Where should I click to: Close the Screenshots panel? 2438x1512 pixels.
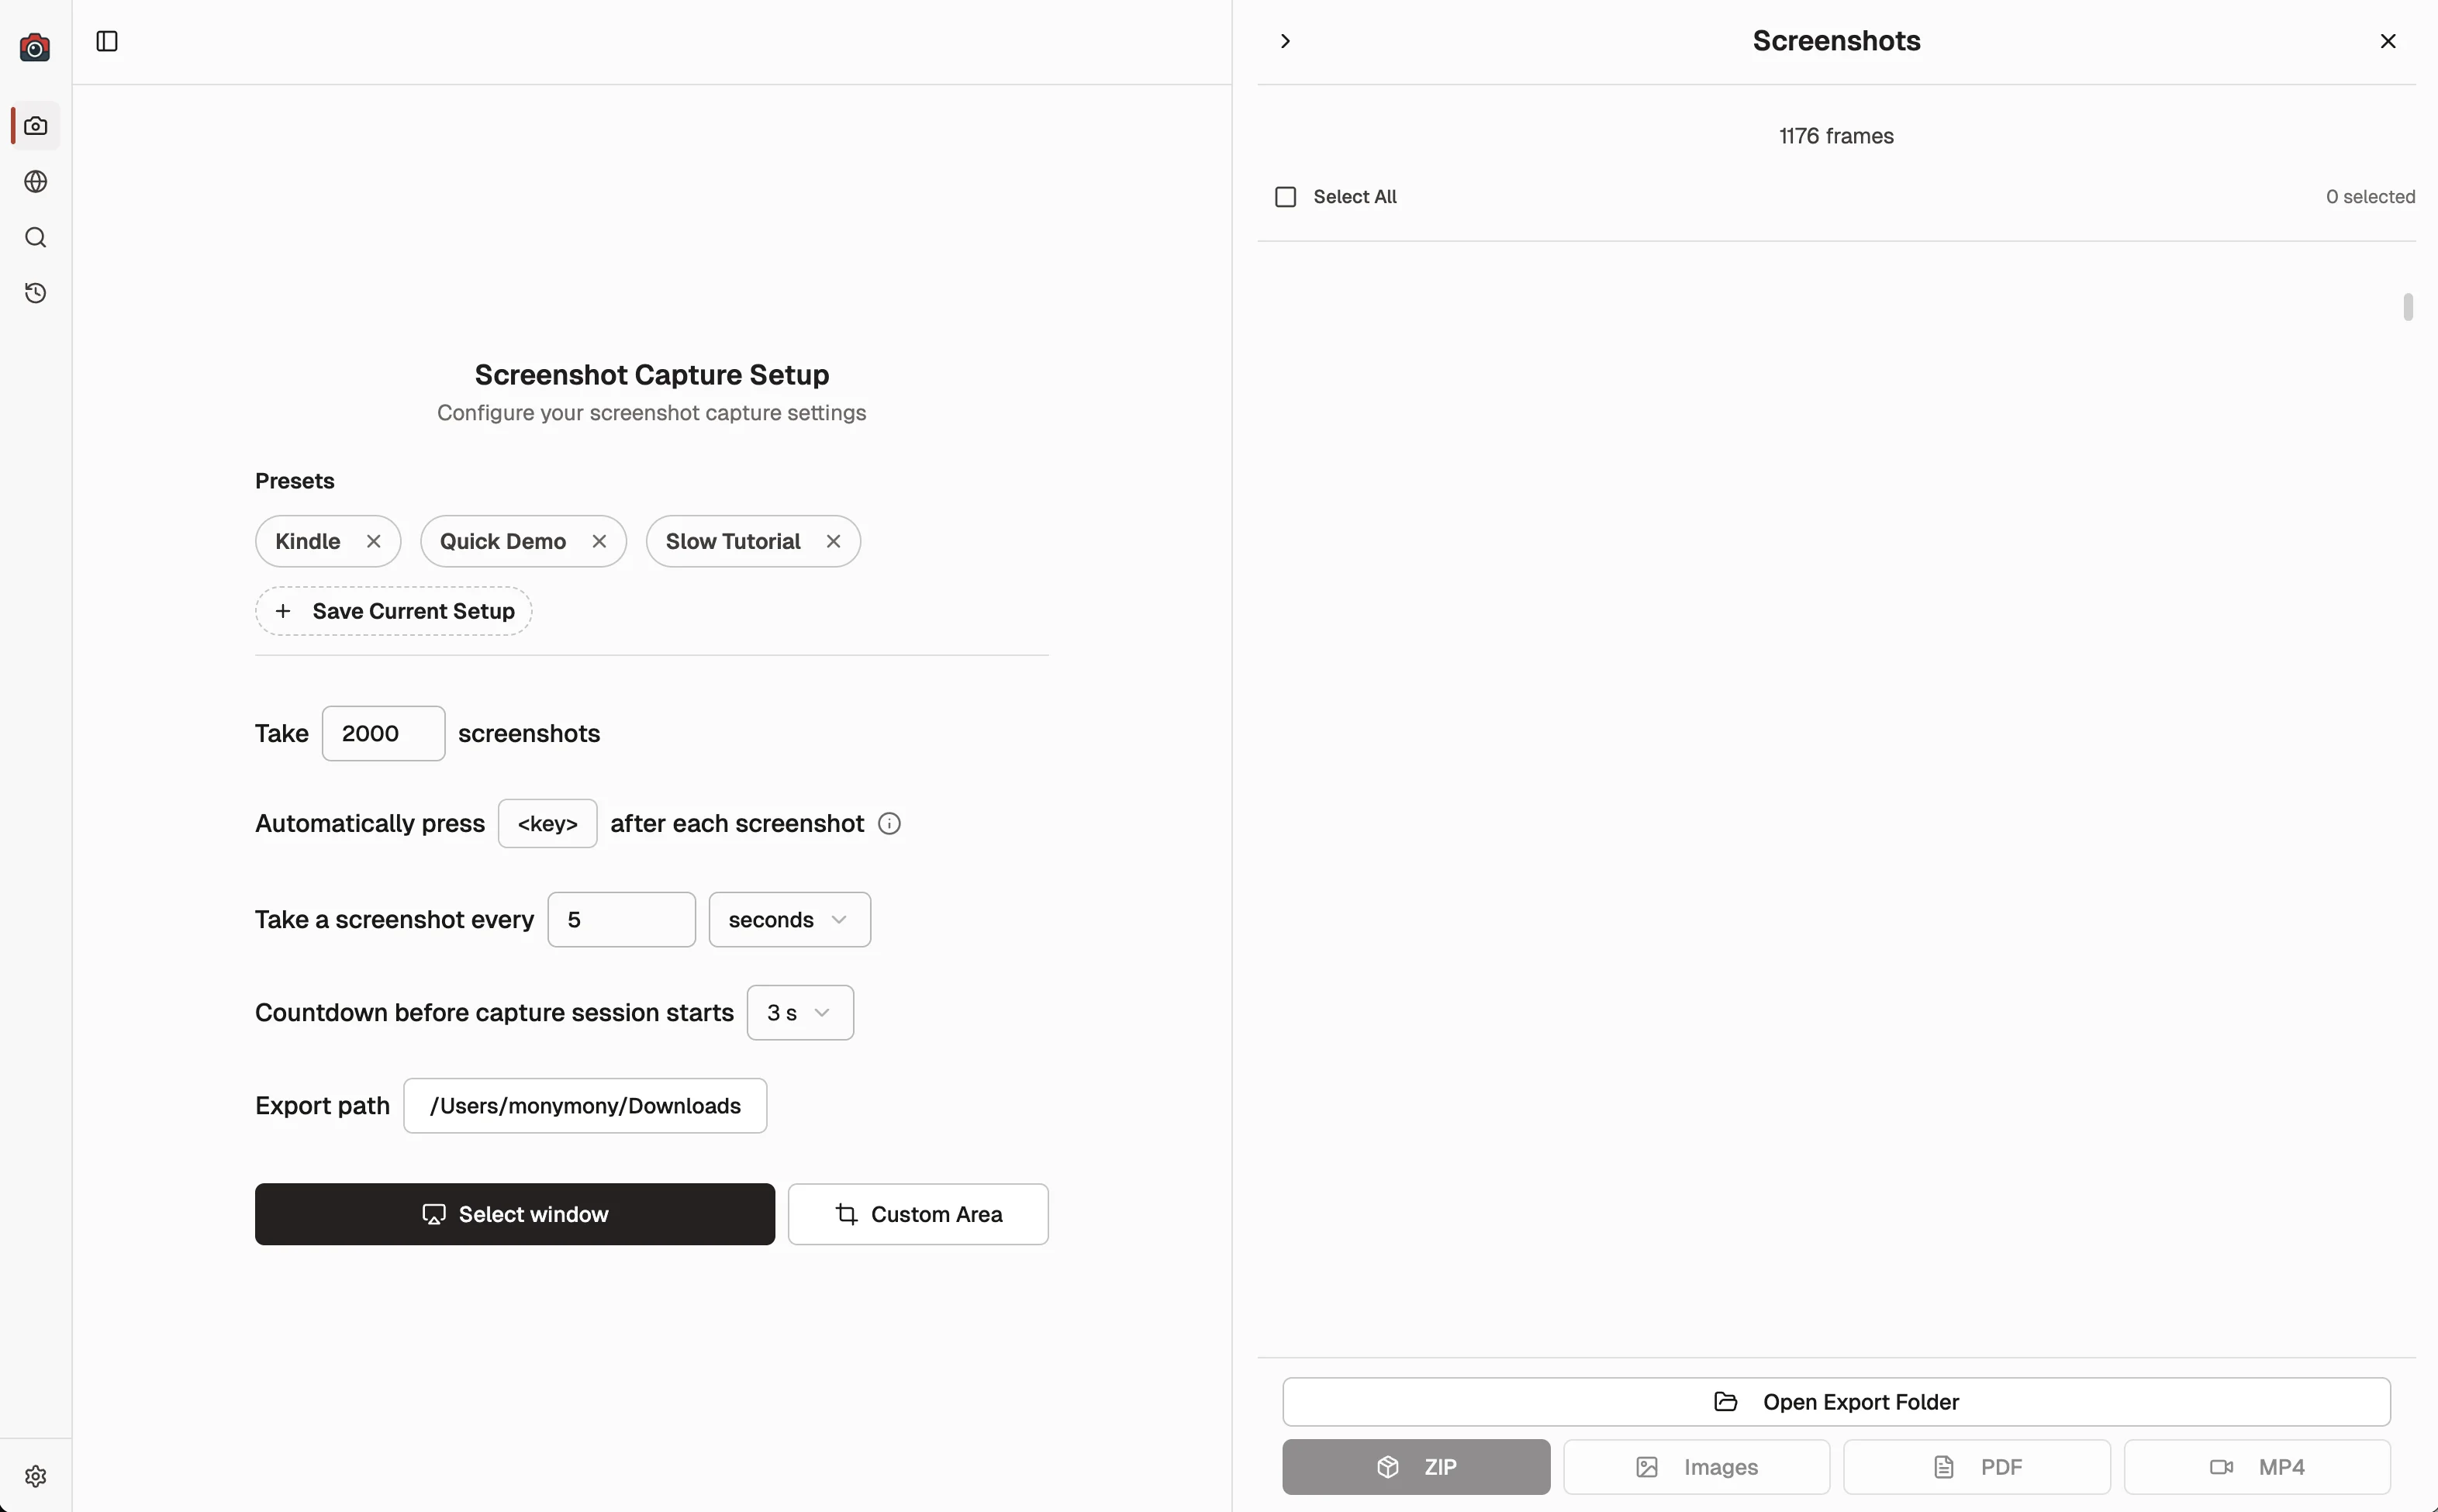2388,41
